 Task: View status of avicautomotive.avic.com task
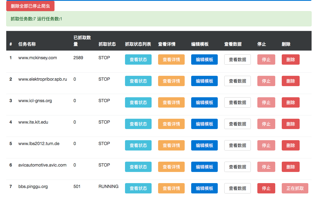tap(138, 167)
